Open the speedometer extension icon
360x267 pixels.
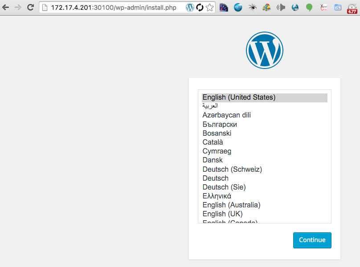224,7
